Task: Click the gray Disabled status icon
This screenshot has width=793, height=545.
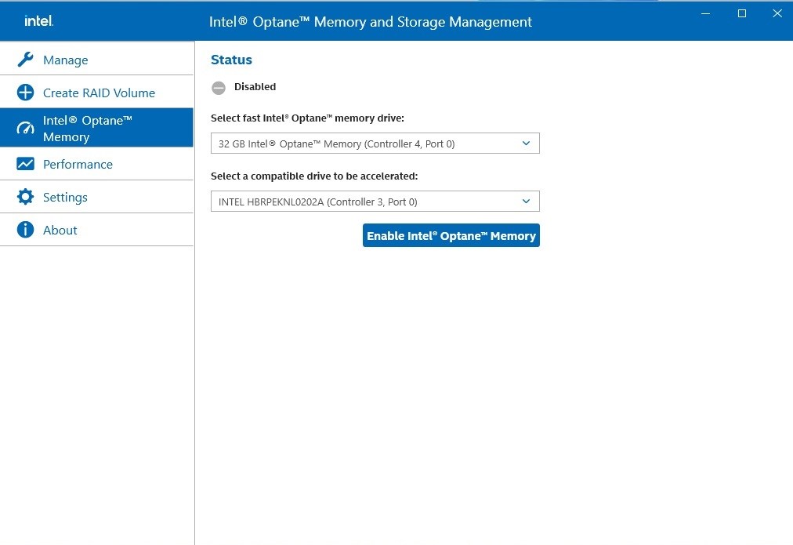Action: 218,87
